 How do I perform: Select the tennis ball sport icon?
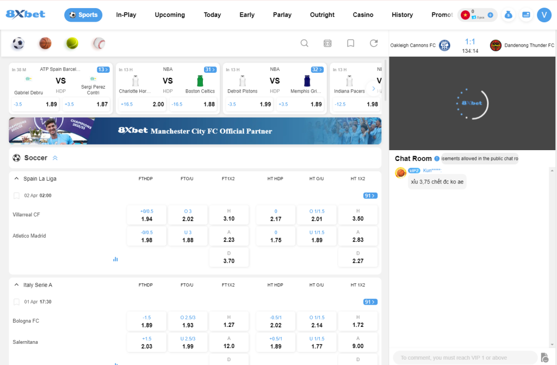72,44
